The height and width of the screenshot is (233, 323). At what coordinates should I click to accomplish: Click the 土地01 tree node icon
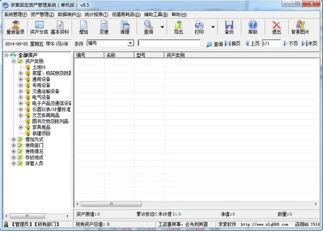tap(28, 67)
